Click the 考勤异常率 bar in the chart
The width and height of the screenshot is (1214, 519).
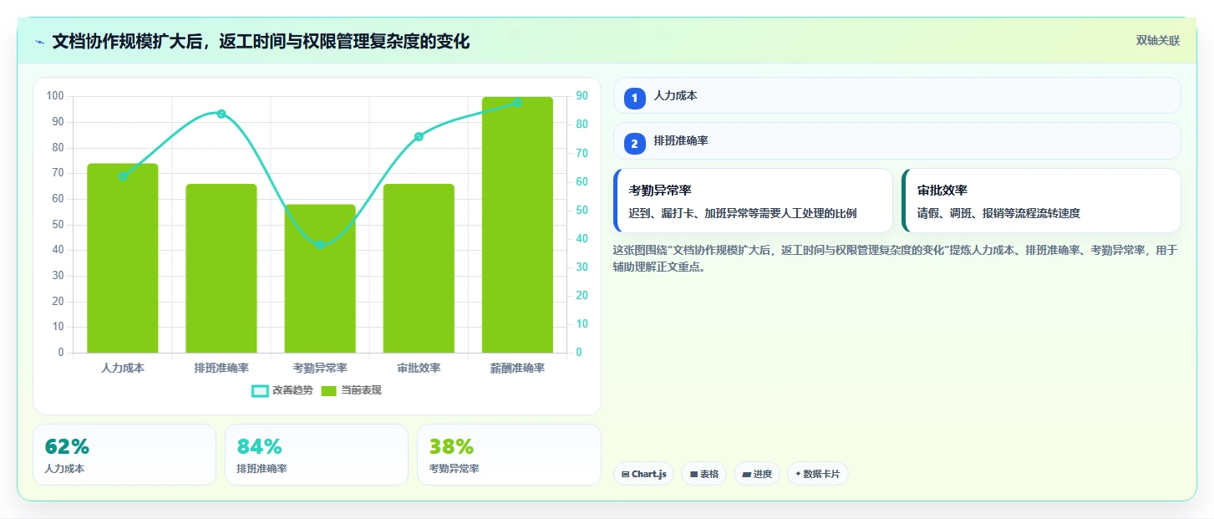(320, 278)
